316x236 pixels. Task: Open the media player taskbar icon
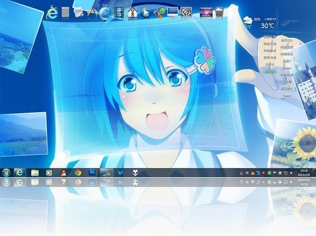tap(49, 173)
